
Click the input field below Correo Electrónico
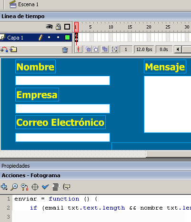point(62,137)
